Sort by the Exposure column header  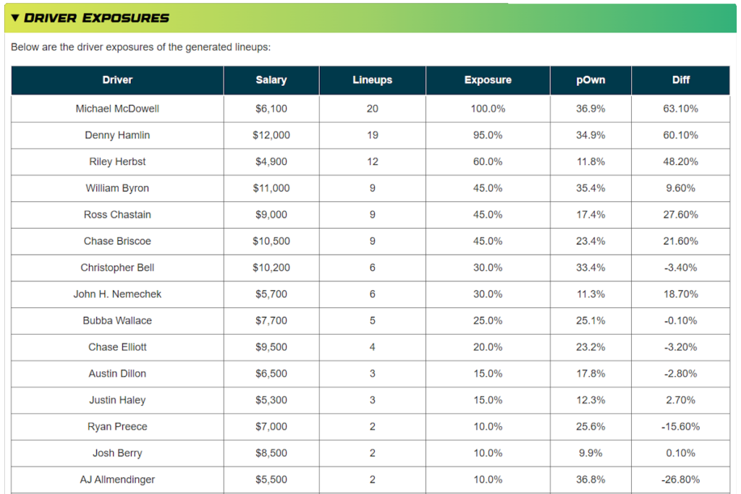tap(488, 80)
